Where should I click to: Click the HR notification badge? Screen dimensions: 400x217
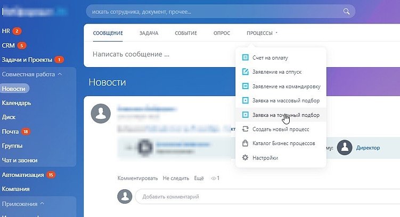(x=17, y=31)
